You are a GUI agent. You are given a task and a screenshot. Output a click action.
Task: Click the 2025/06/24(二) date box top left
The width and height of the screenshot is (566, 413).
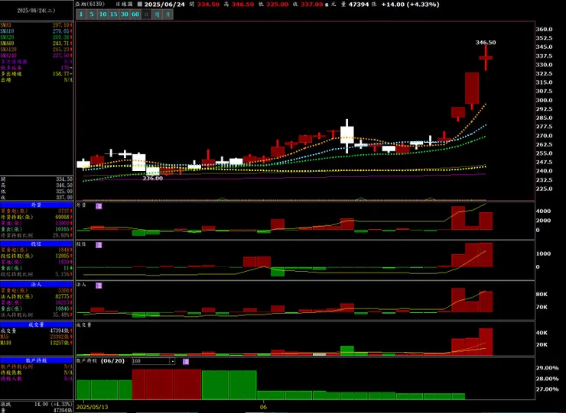37,11
